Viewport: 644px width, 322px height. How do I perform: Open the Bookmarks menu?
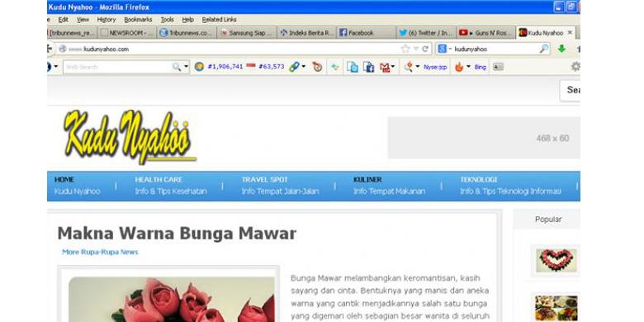point(138,19)
